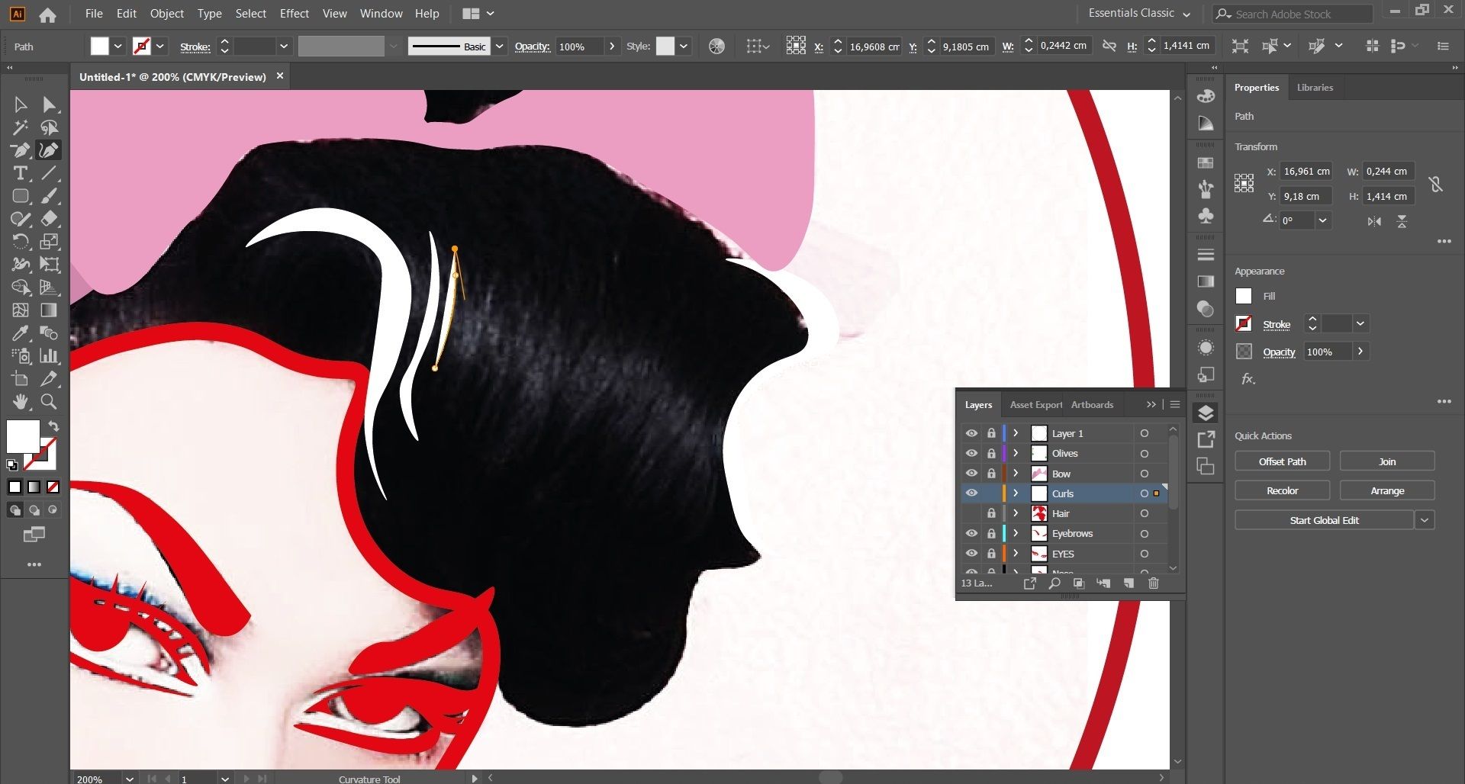This screenshot has width=1465, height=784.
Task: Select the Curvature tool
Action: point(49,150)
